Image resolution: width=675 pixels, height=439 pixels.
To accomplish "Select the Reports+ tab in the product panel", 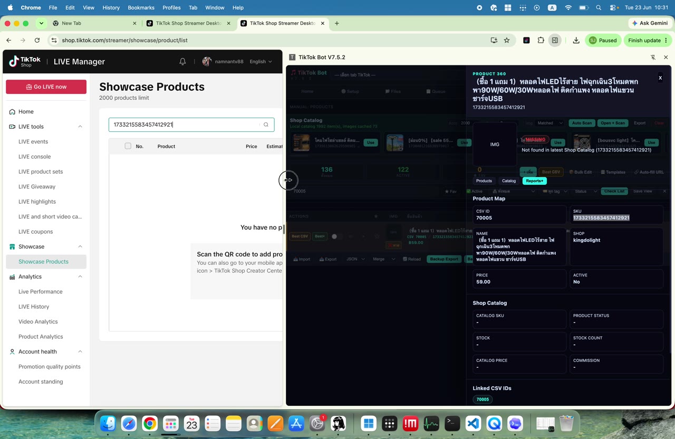I will (x=534, y=181).
